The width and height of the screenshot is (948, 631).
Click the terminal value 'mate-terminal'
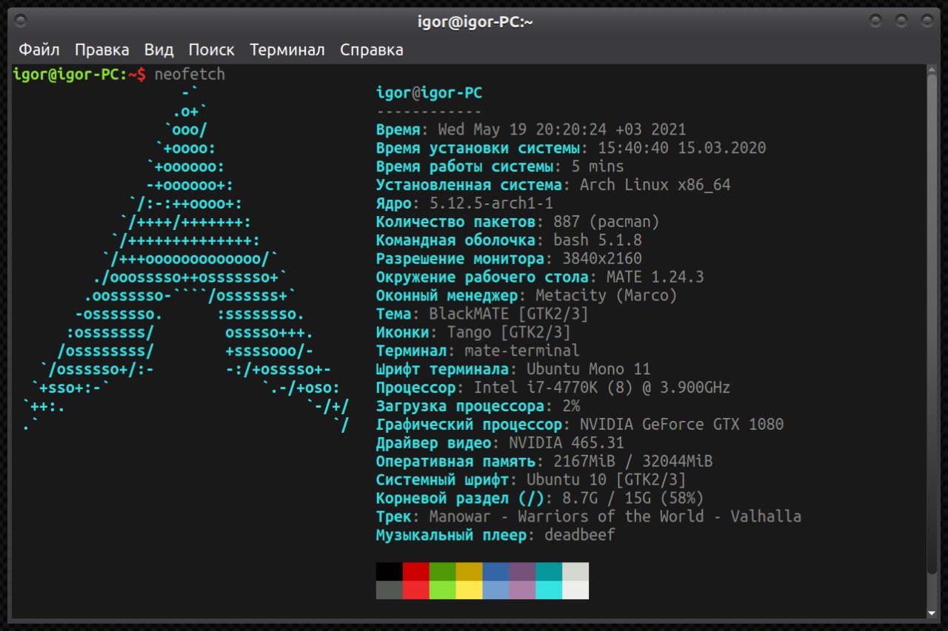[522, 351]
